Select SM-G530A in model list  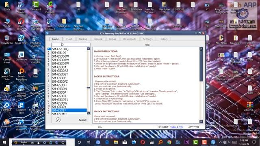69,67
